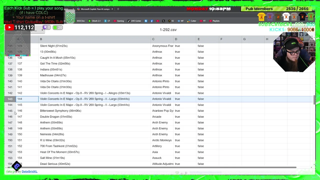This screenshot has height=180, width=320.
Task: Open the Playlists bookmark
Action: point(214,21)
